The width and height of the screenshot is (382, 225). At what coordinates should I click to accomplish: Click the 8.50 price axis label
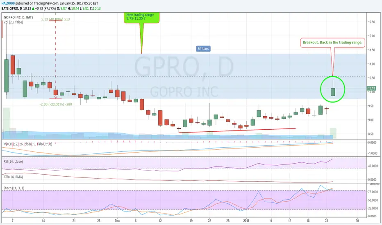tap(371, 134)
